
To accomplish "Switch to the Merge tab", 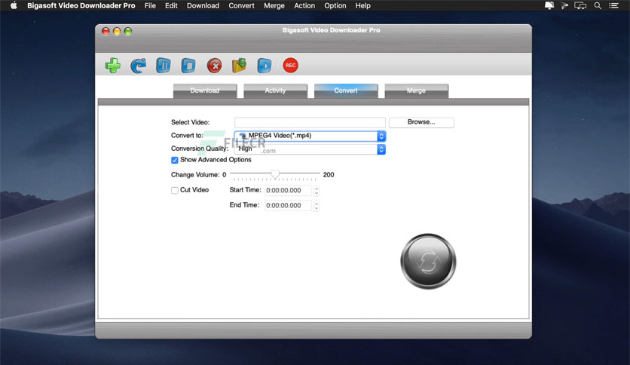I will click(x=416, y=90).
